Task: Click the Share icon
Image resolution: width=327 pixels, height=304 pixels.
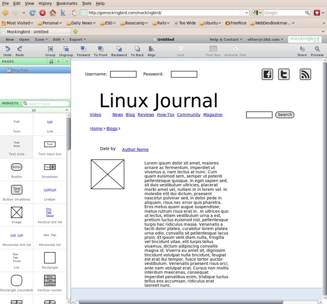Action: [302, 49]
